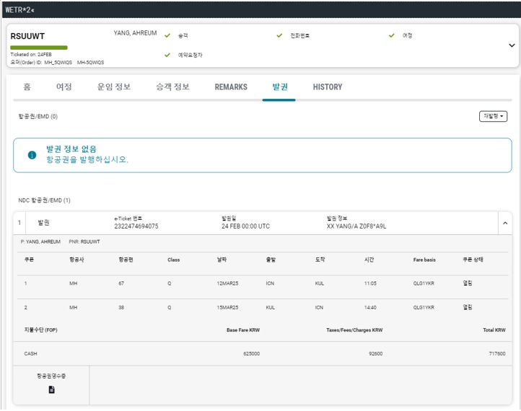Click the WETR*2« command line
This screenshot has height=411, width=521.
click(x=20, y=10)
